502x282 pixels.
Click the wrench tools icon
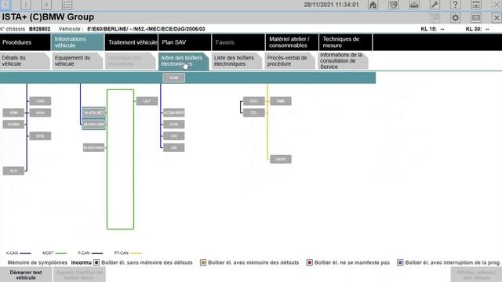point(435,5)
